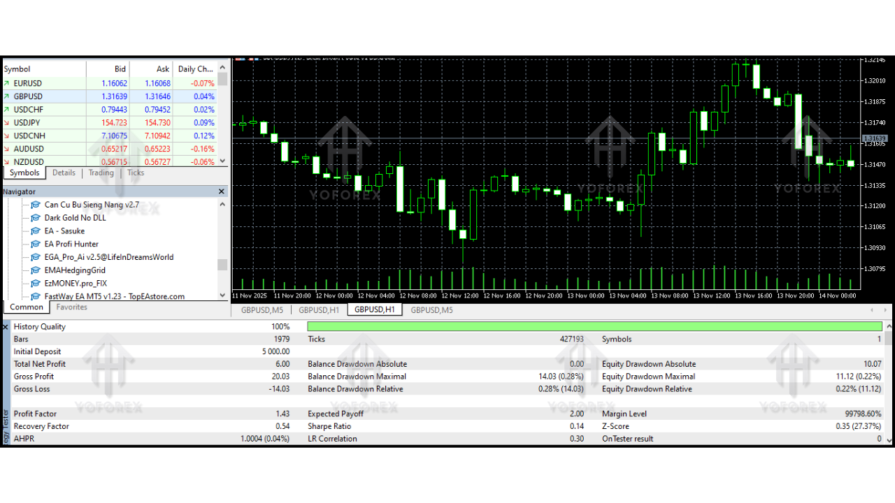
Task: Open the Ticks tab in Market Watch
Action: tap(136, 173)
